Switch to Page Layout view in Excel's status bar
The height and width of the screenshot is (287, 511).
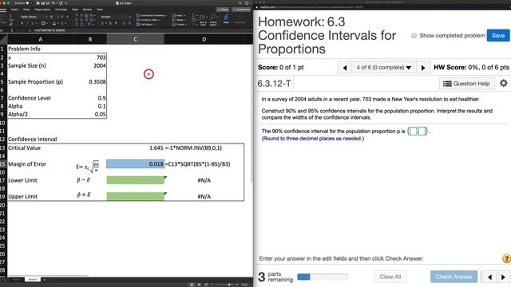click(199, 285)
